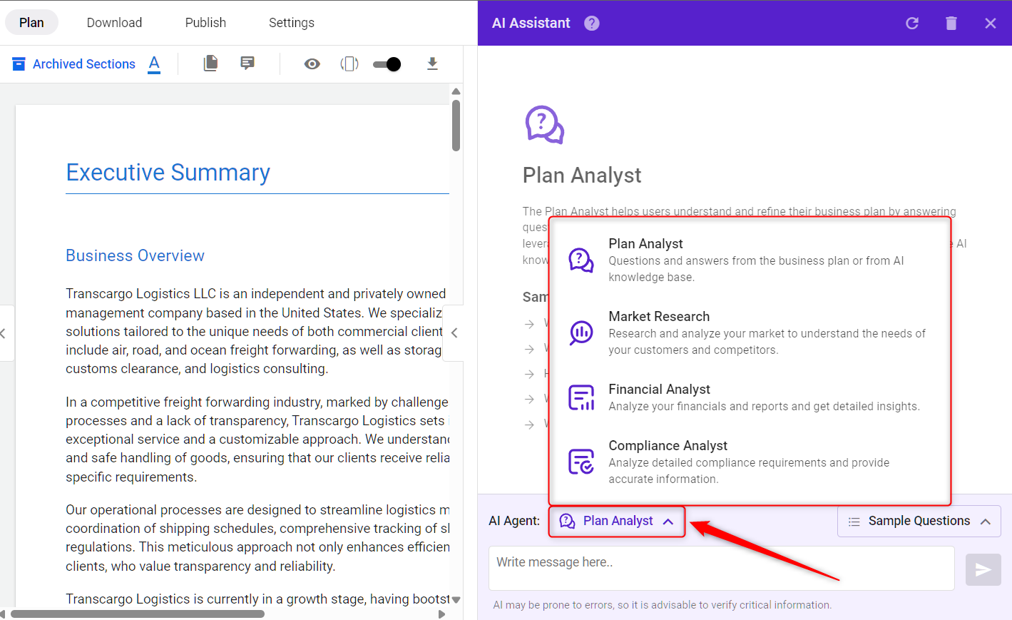Open the comments icon in toolbar

[x=247, y=63]
